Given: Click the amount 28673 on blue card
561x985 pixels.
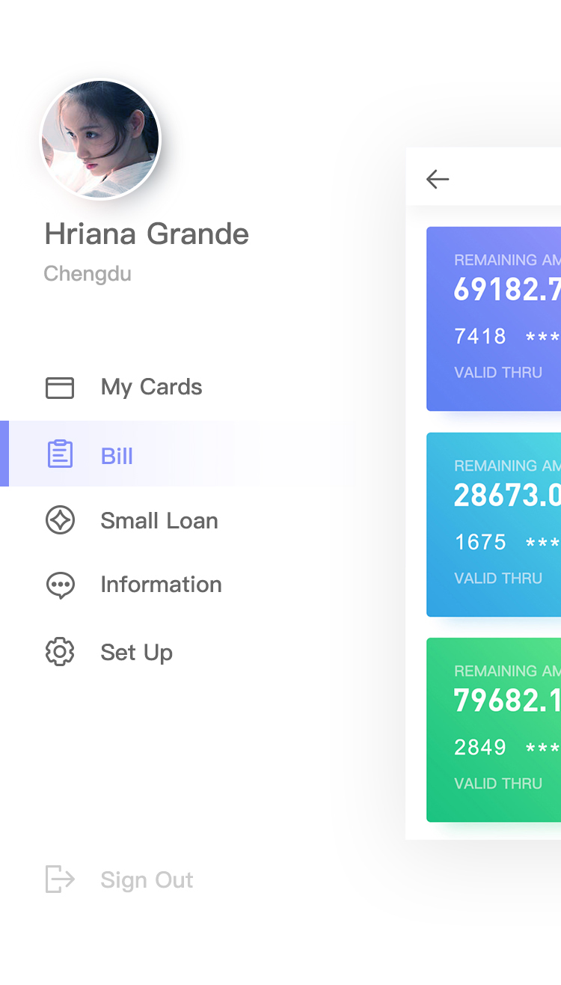Looking at the screenshot, I should (507, 495).
